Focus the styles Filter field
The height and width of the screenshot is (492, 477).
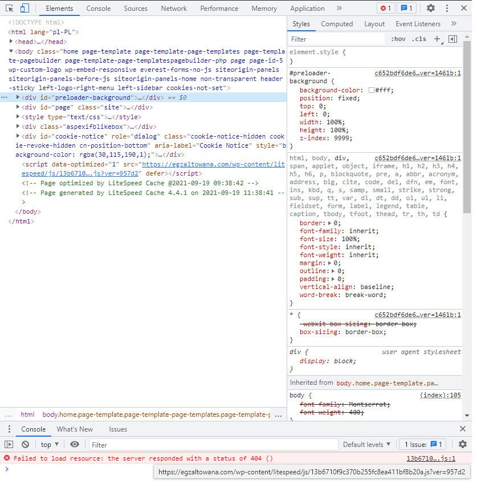[336, 39]
